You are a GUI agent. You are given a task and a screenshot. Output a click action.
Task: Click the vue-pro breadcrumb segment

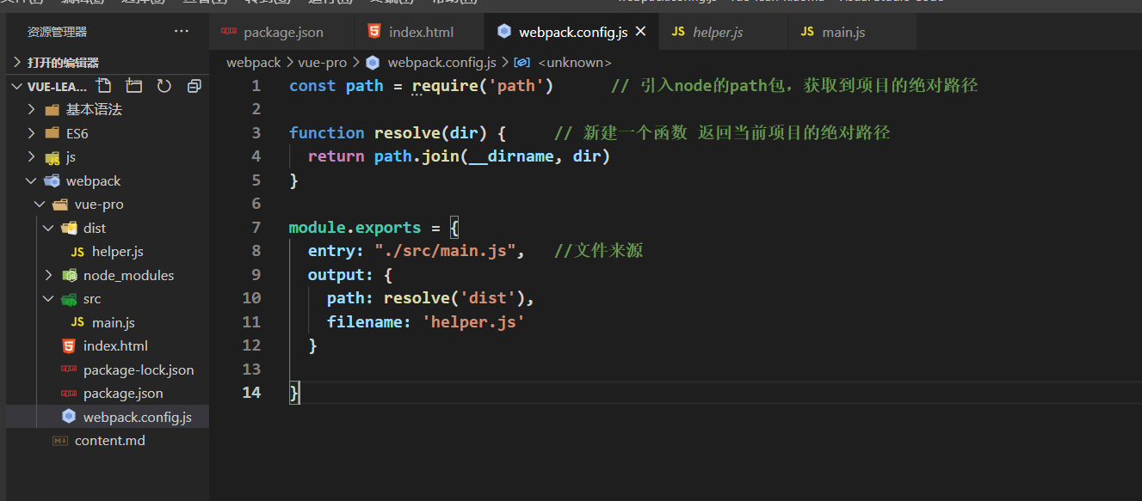pyautogui.click(x=324, y=63)
